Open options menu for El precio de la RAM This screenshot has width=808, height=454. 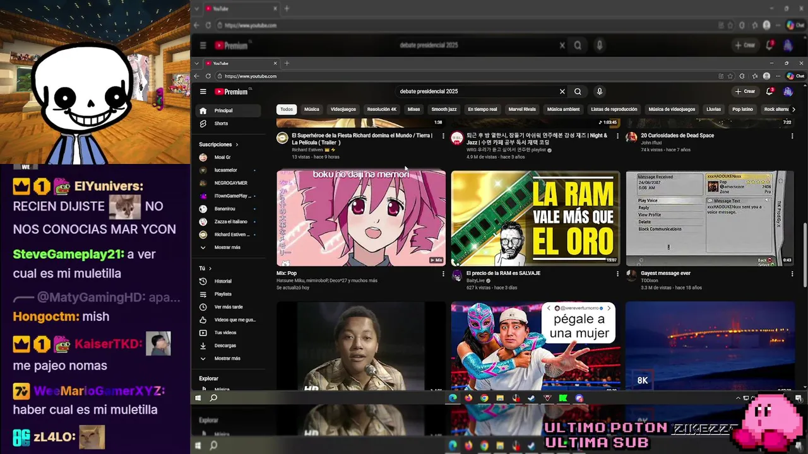click(617, 274)
